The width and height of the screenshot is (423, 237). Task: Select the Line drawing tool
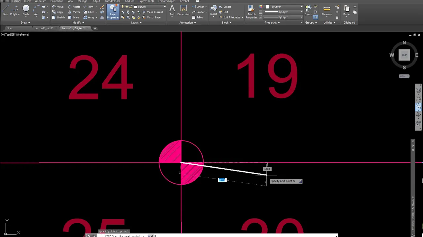[x=5, y=10]
